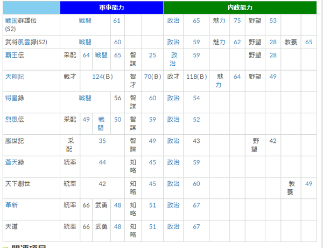
Task: Click 魅力 value 62 in 武将風雲録 row
Action: pos(237,42)
